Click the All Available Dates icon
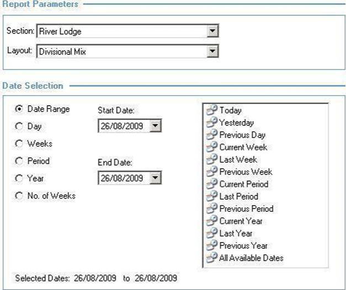Image resolution: width=346 pixels, height=290 pixels. point(212,258)
